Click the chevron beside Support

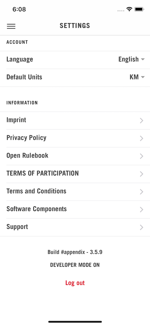pyautogui.click(x=142, y=227)
